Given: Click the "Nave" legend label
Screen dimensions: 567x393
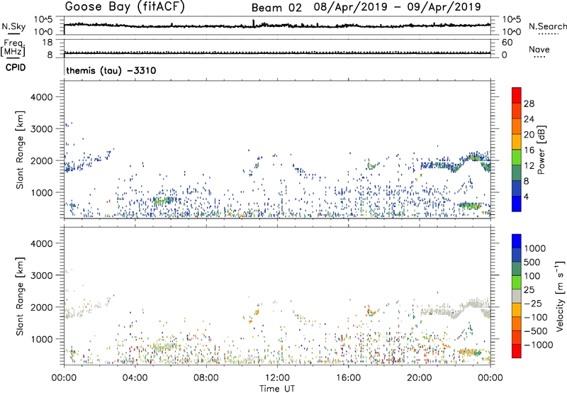Looking at the screenshot, I should [539, 50].
